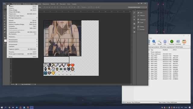Choose Сохранить для Web... menu item

pos(22,32)
